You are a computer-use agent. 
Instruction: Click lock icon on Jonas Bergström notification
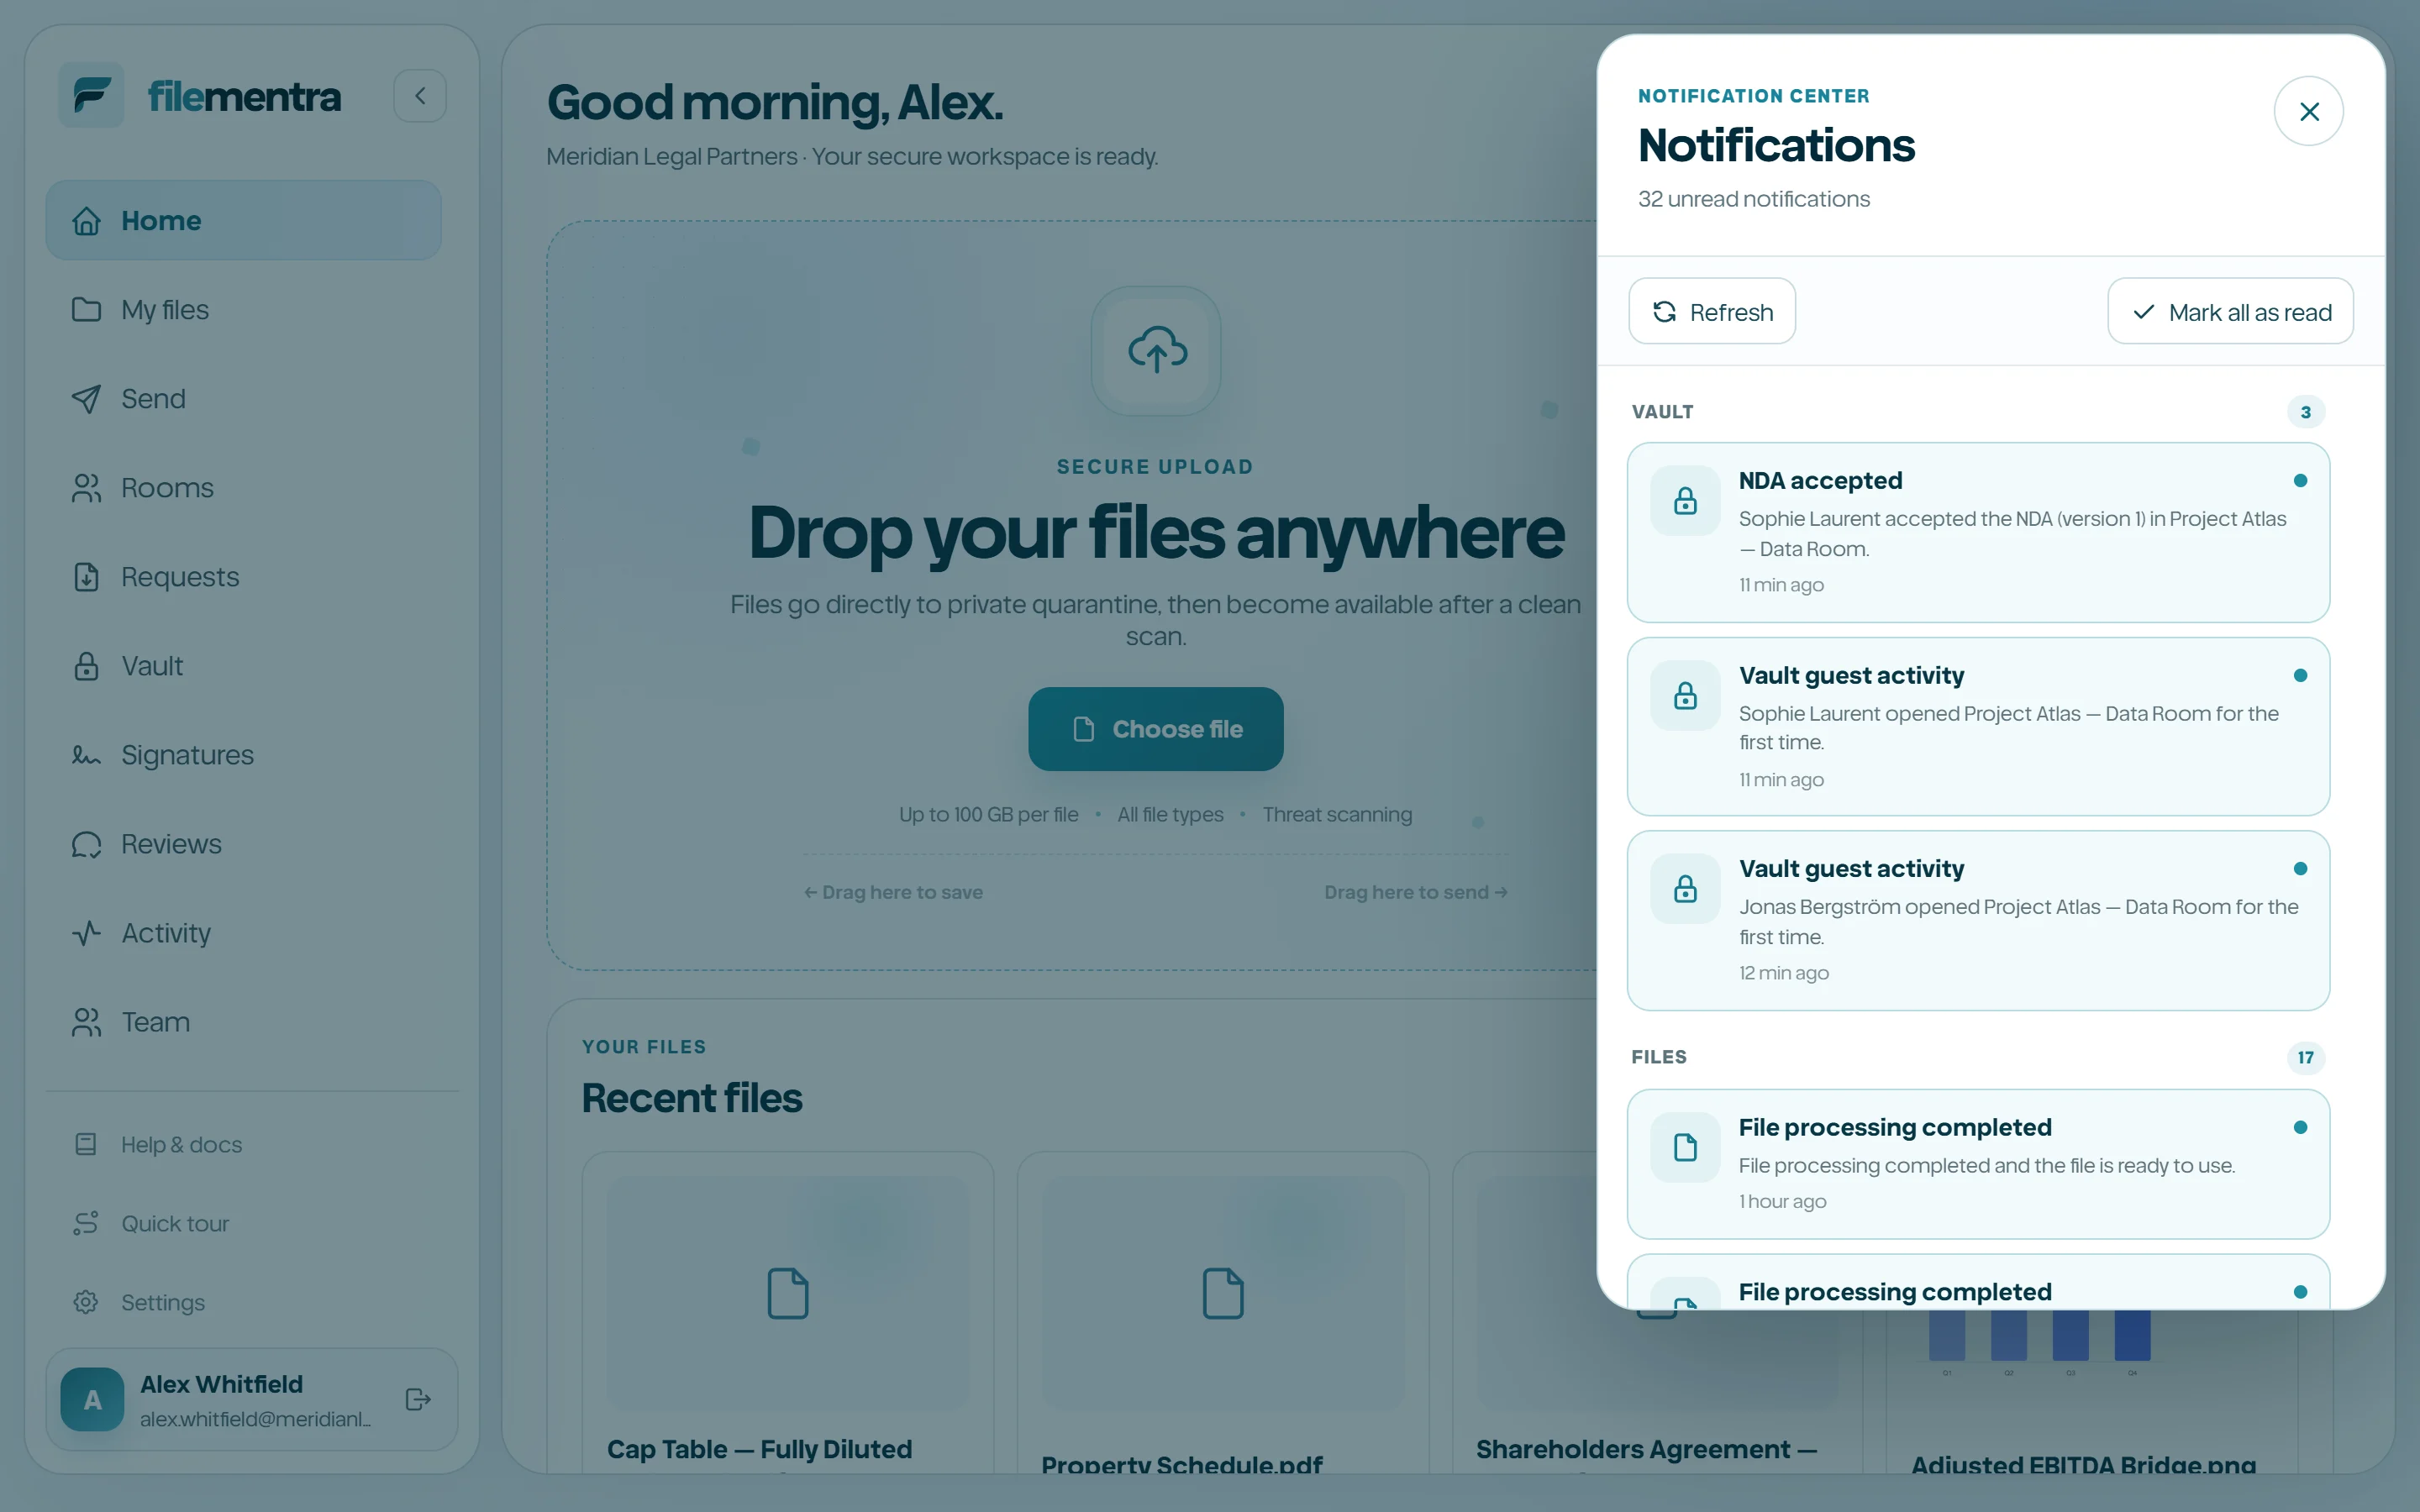point(1685,889)
